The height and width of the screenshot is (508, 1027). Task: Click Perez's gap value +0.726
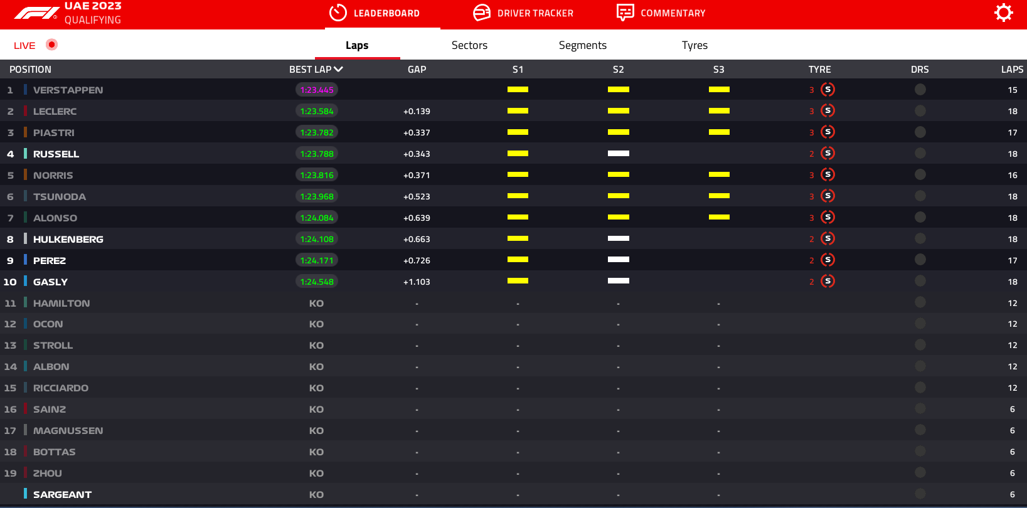pos(417,260)
